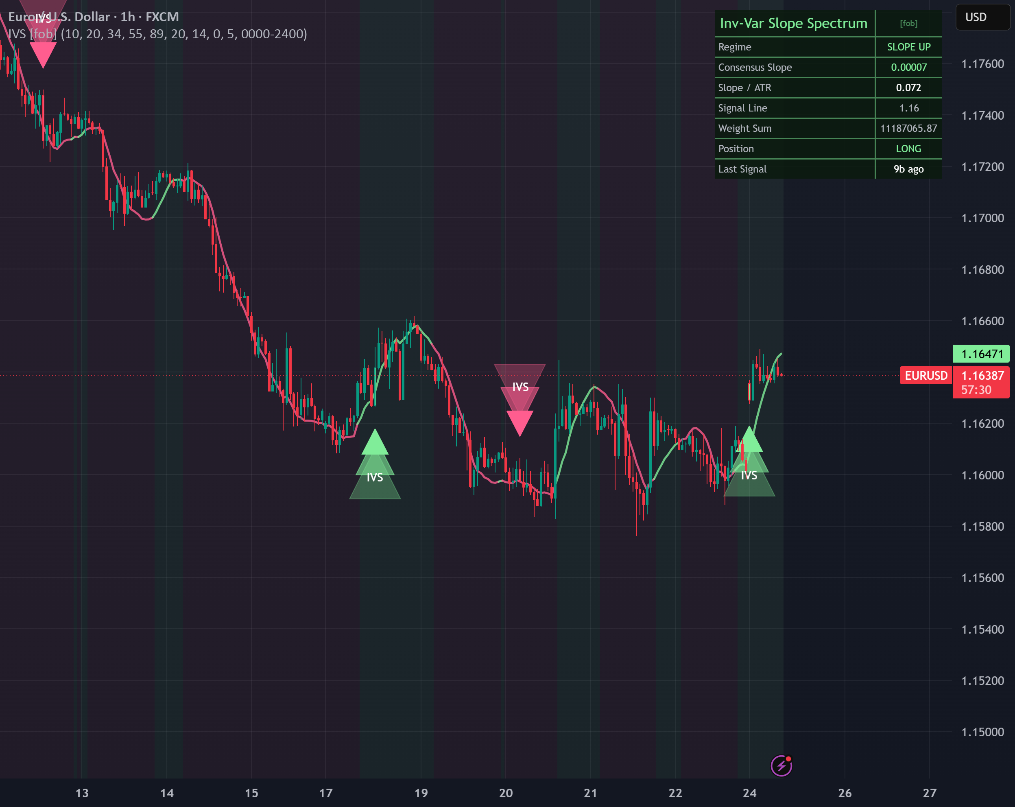Click the SLOPE UP regime value
Screen dimensions: 1015x807
908,47
